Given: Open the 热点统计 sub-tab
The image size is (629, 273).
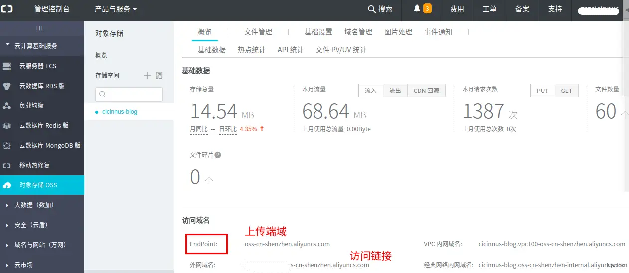Looking at the screenshot, I should click(252, 50).
